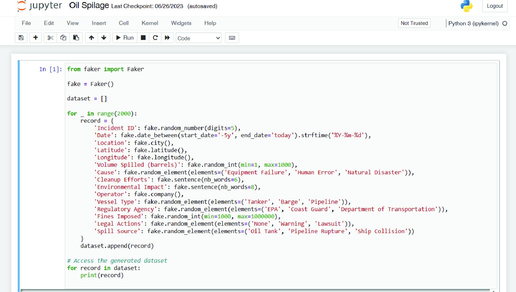Open the Edit menu
This screenshot has width=516, height=292.
click(x=49, y=23)
